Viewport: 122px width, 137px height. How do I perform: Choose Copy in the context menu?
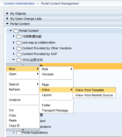tap(23, 115)
